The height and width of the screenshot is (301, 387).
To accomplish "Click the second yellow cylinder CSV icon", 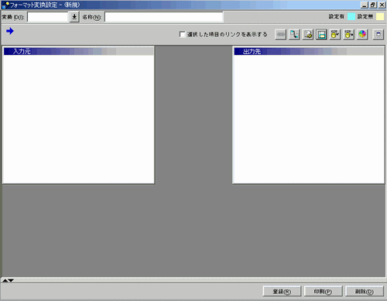I will point(348,34).
